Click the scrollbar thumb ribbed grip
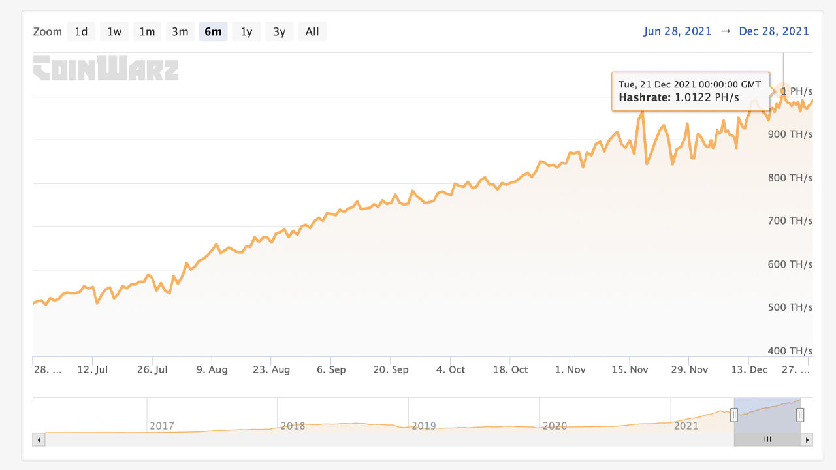 point(767,439)
